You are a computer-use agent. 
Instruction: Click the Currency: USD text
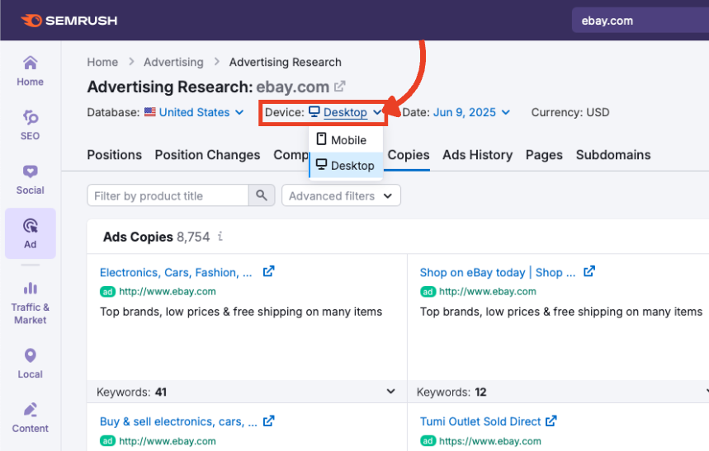(x=570, y=112)
